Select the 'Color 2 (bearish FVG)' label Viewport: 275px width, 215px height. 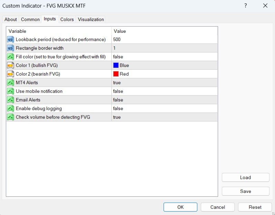pyautogui.click(x=38, y=74)
